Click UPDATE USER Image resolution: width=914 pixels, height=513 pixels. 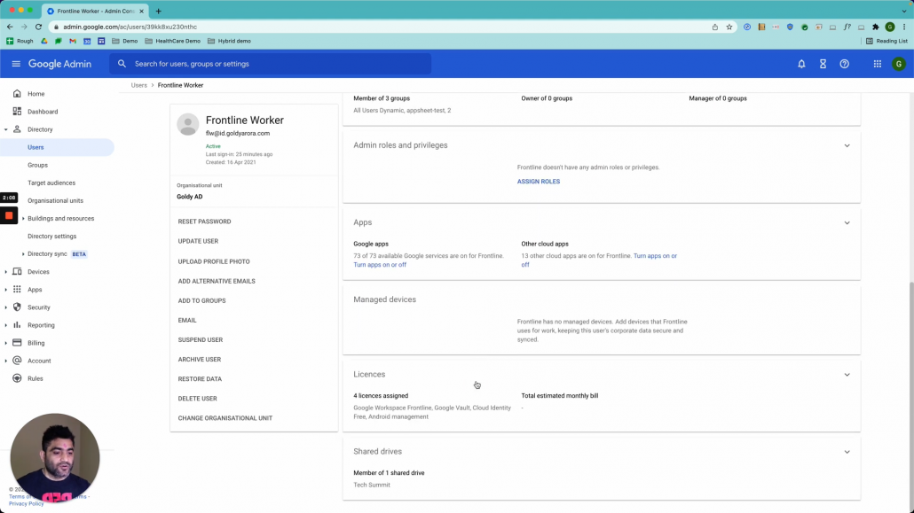click(x=198, y=241)
